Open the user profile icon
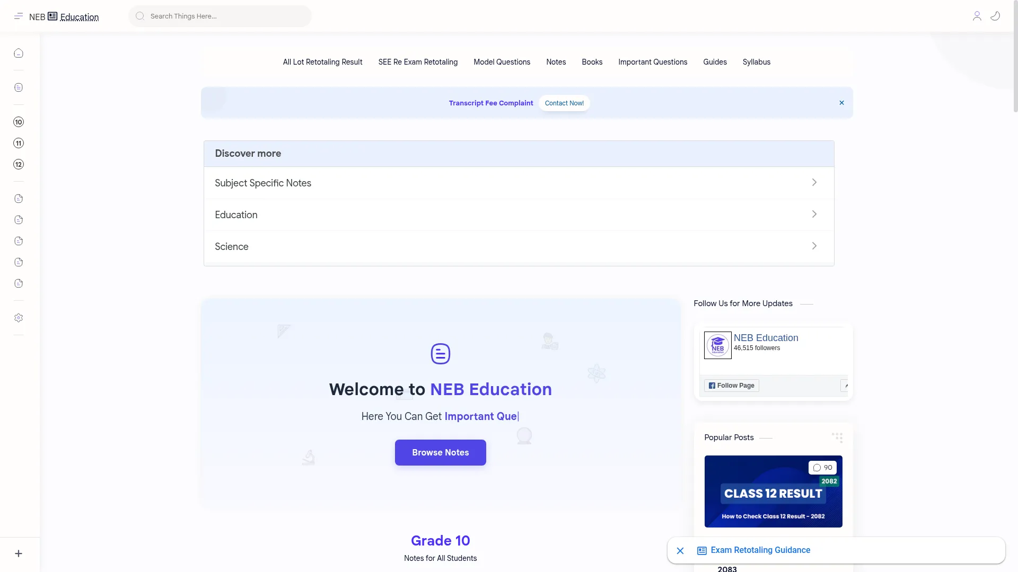 (x=977, y=16)
